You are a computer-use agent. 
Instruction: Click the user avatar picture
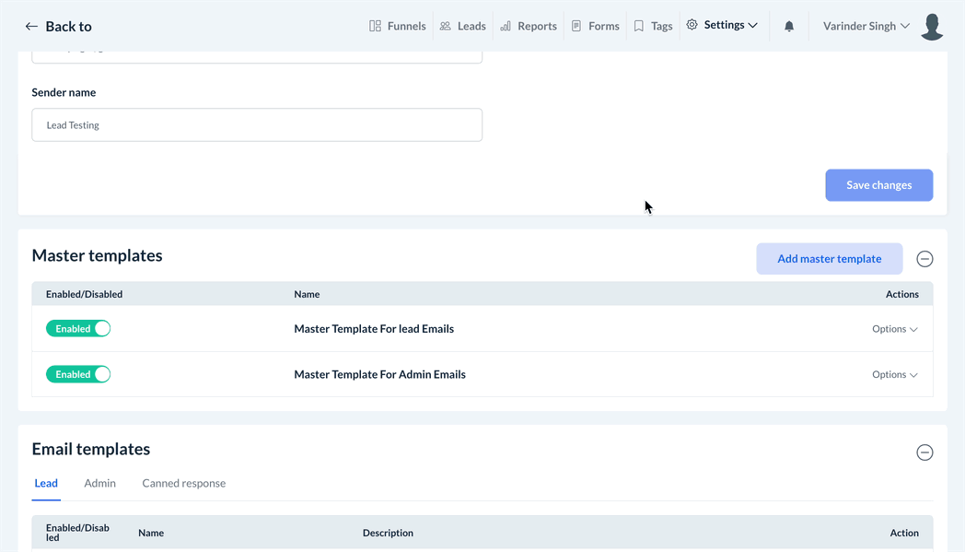point(932,27)
